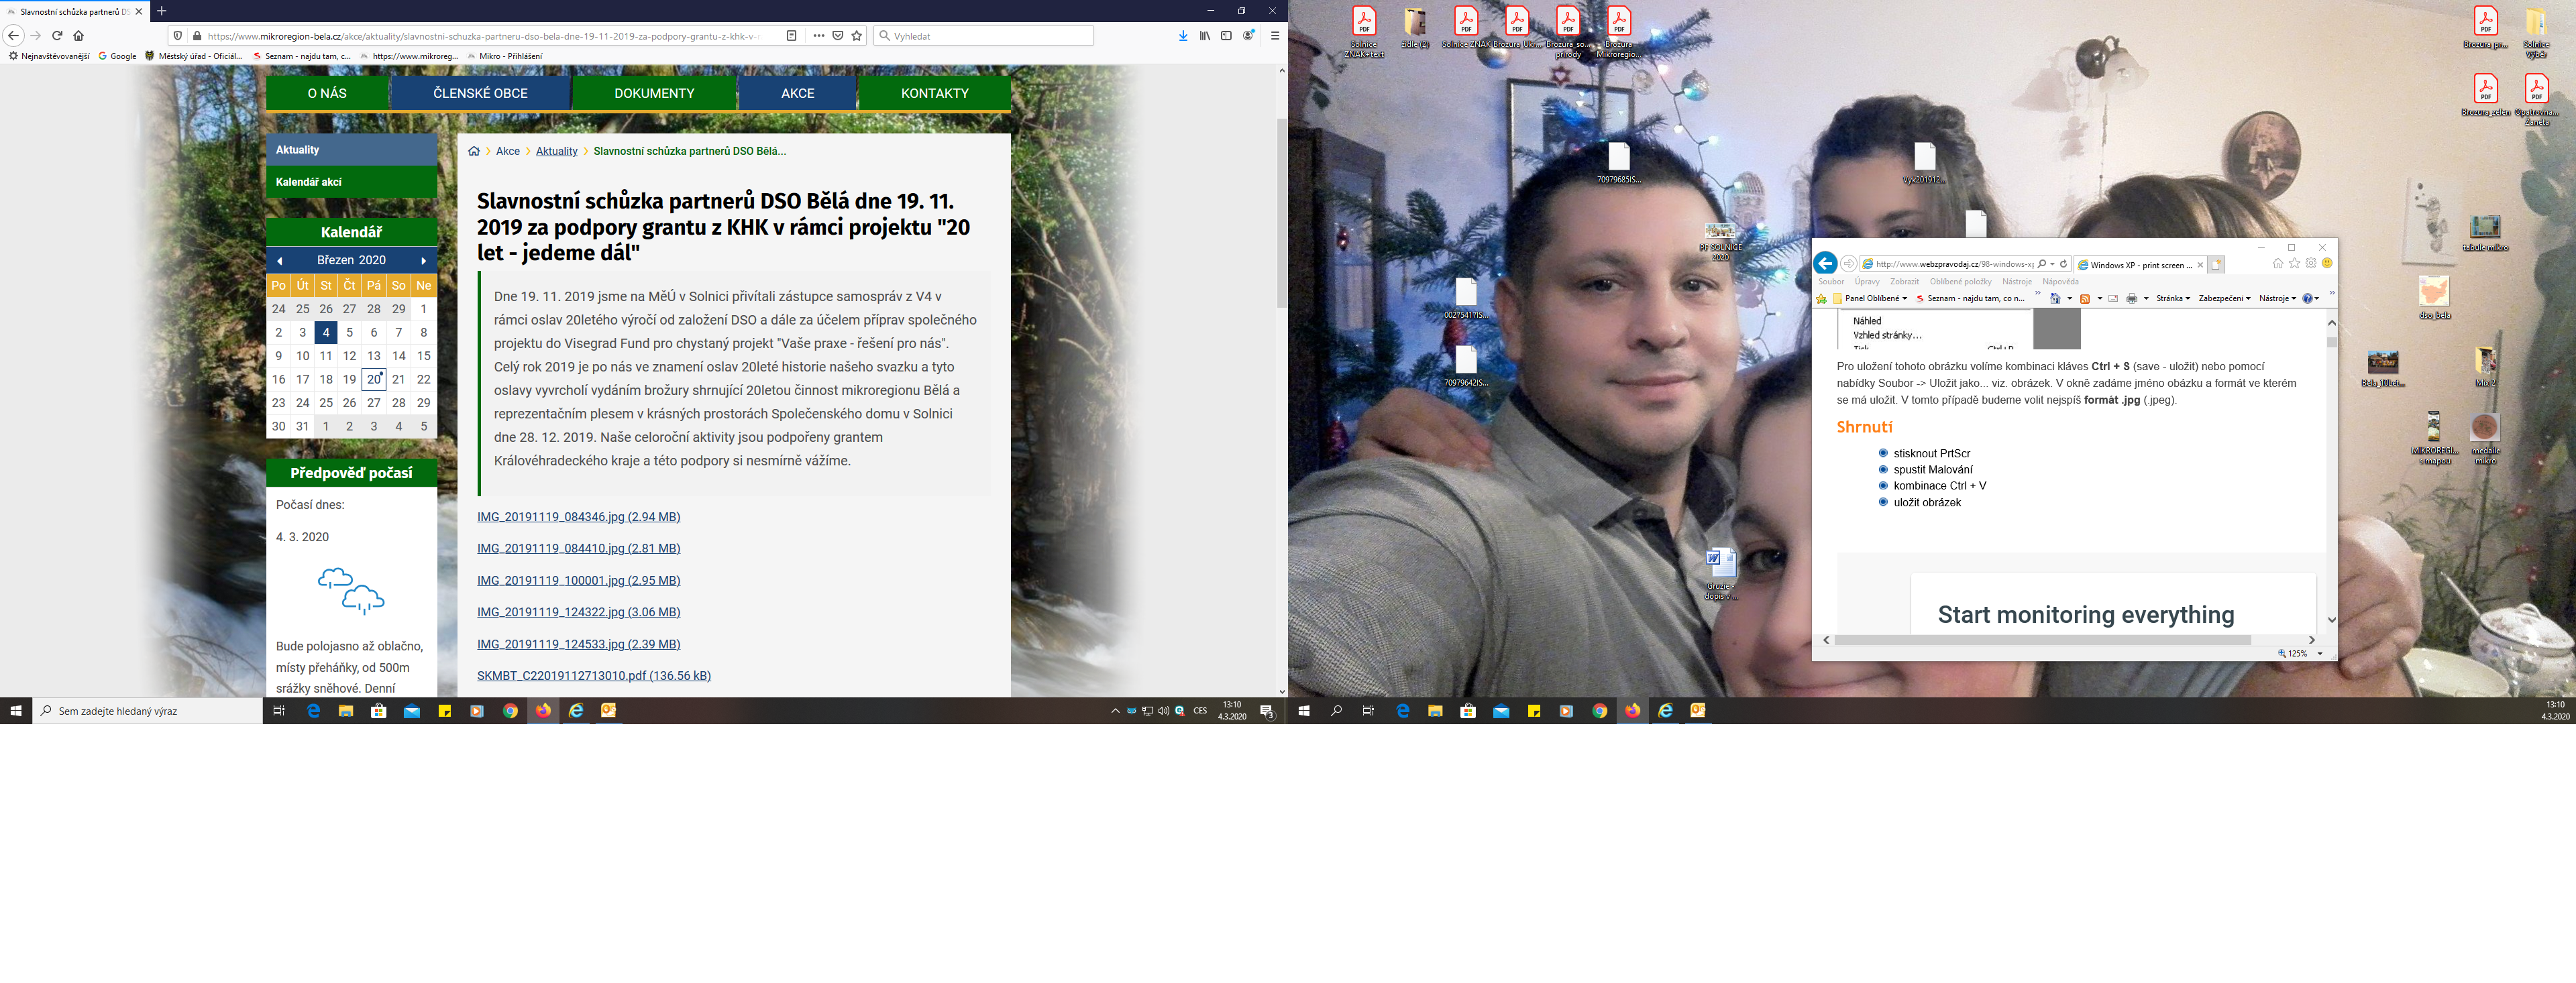Image resolution: width=2576 pixels, height=983 pixels.
Task: Go to next month in Kalendář
Action: click(424, 261)
